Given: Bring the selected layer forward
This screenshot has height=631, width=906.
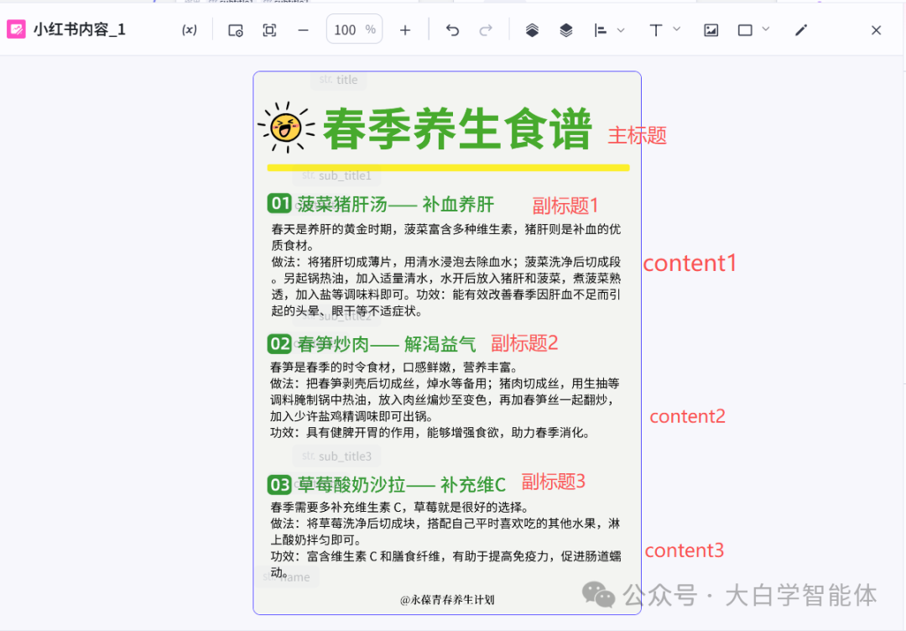Looking at the screenshot, I should click(x=532, y=30).
